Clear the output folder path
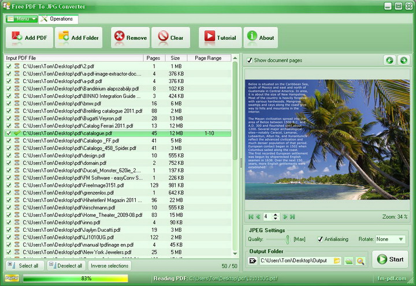Image resolution: width=416 pixels, height=286 pixels. pyautogui.click(x=252, y=261)
